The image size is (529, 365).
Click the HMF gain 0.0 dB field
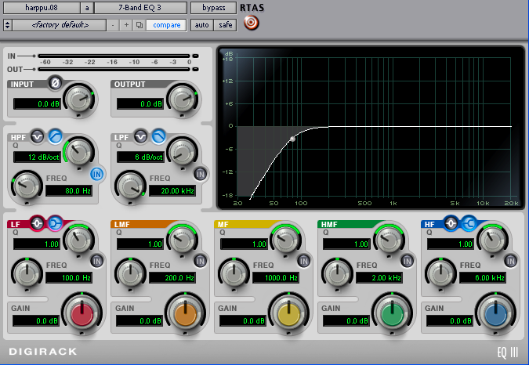(346, 321)
